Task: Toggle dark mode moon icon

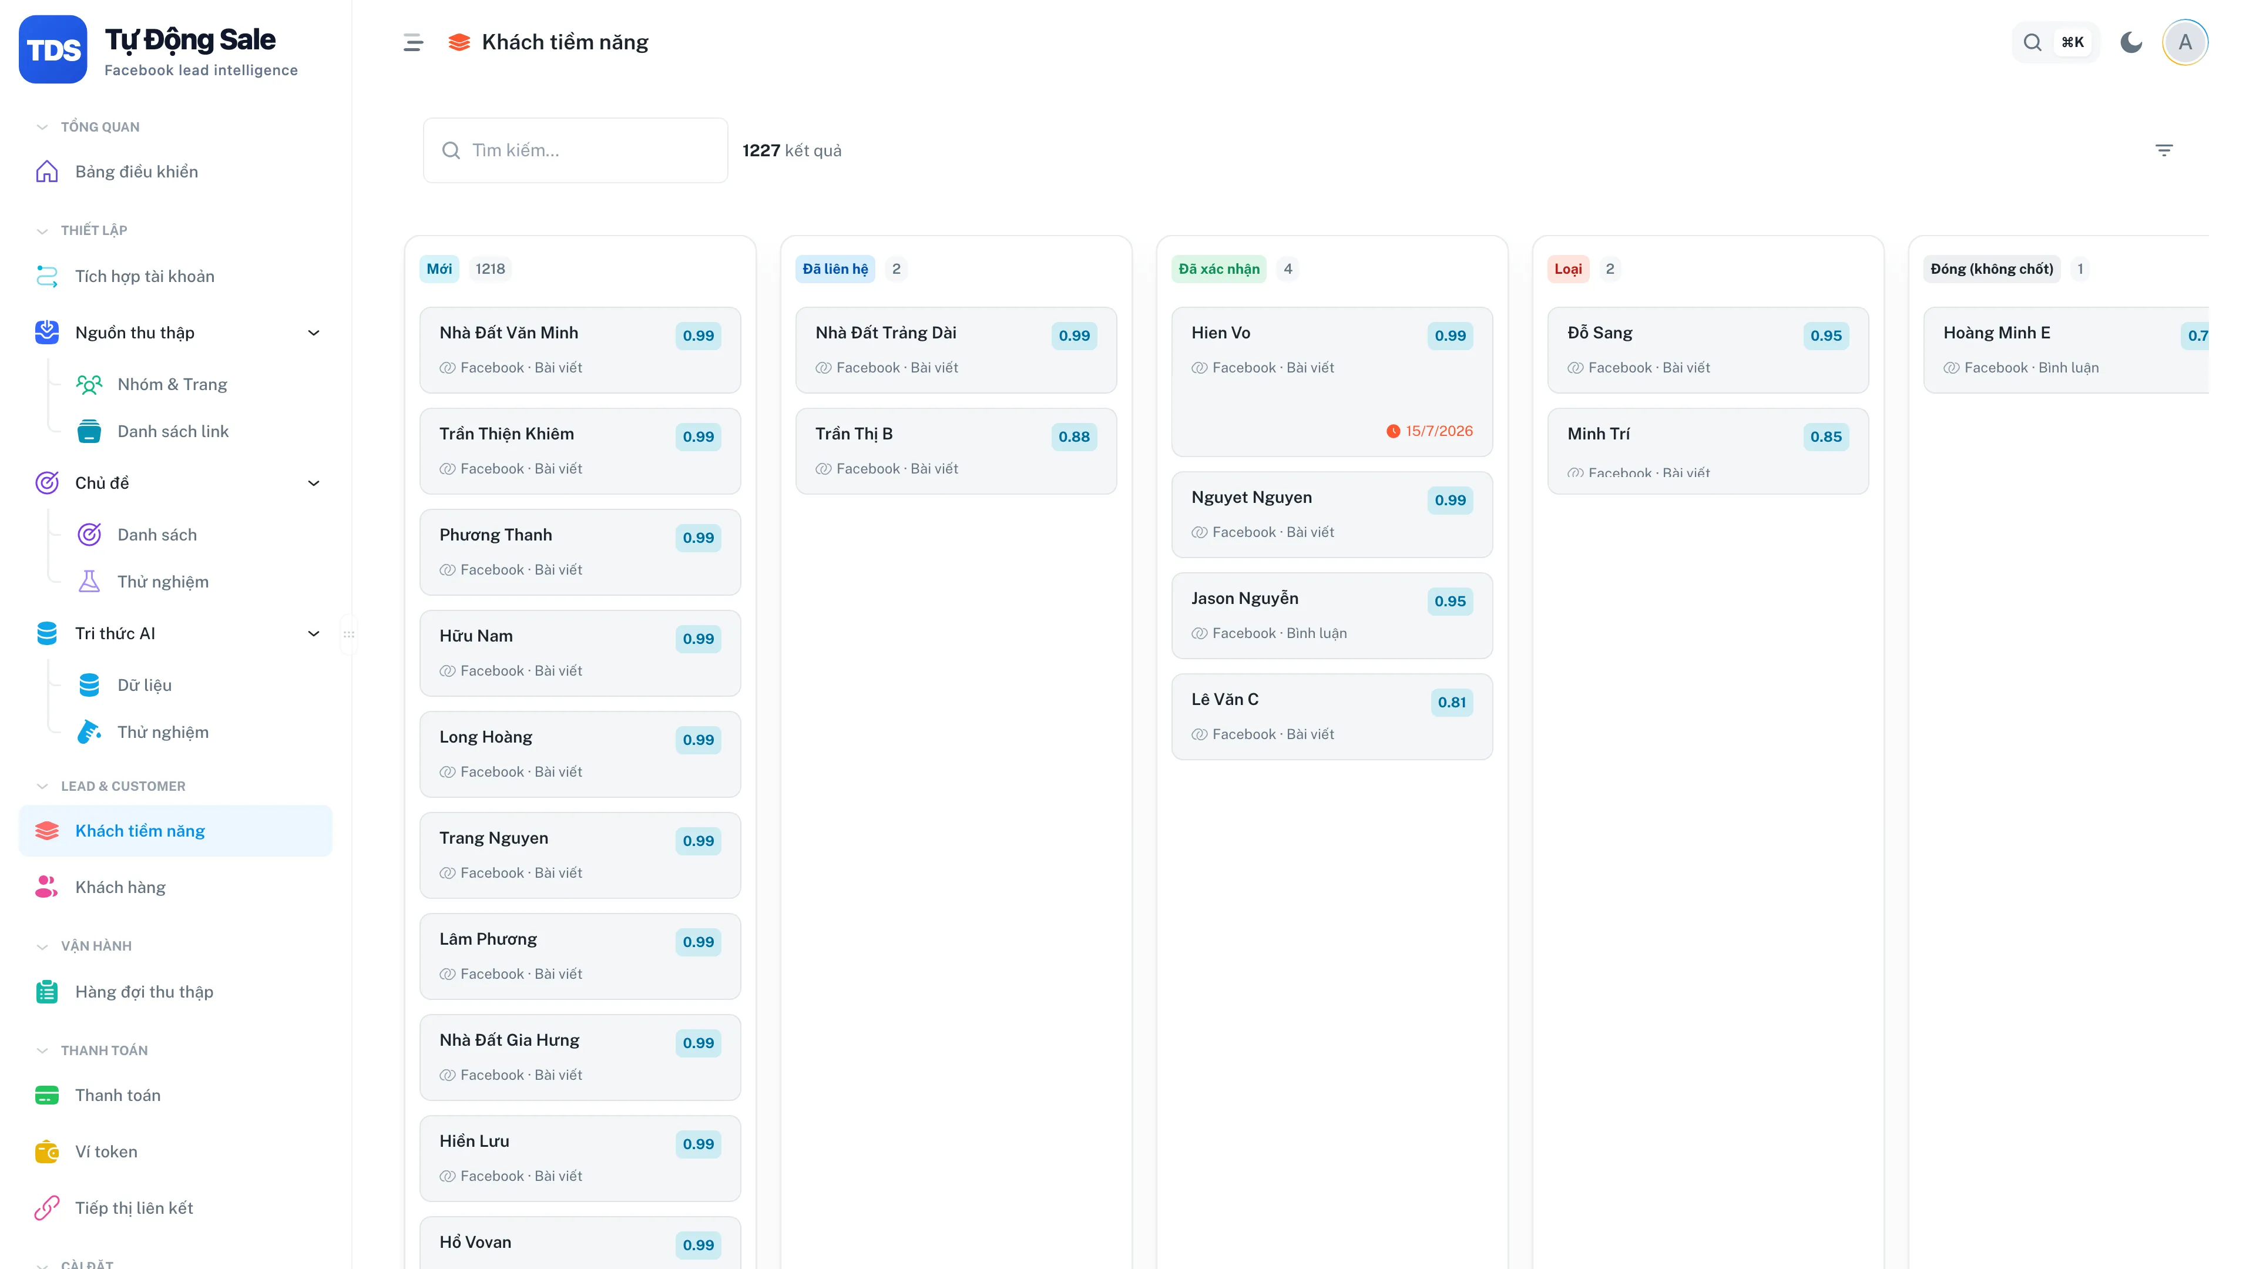Action: coord(2131,42)
